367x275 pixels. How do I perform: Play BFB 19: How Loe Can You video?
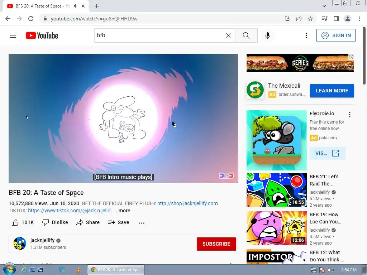click(276, 228)
